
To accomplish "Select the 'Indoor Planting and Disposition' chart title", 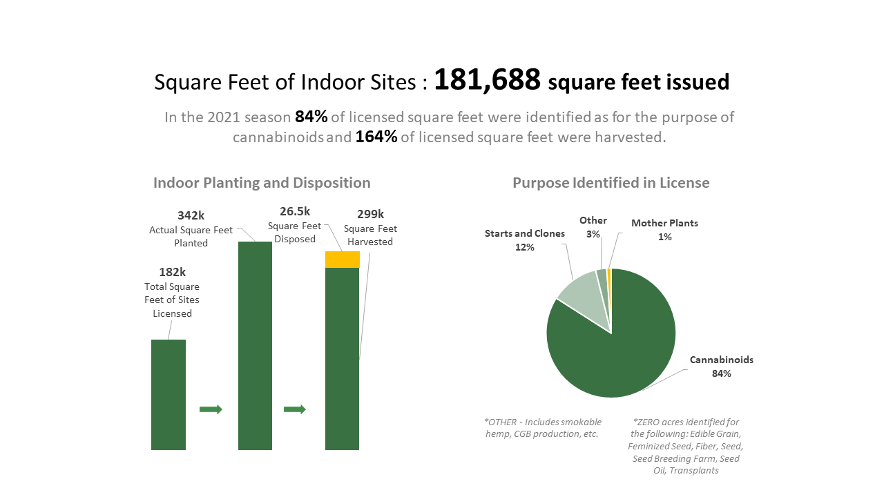I will [262, 183].
